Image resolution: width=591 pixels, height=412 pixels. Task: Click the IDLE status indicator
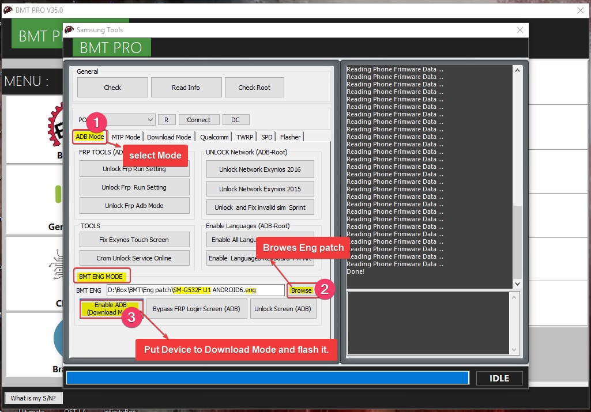tap(499, 378)
